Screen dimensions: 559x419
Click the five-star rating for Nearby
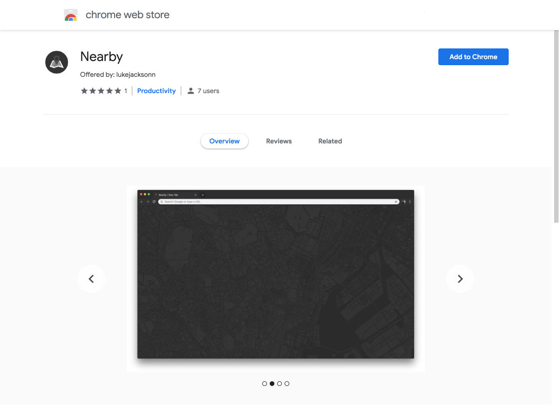[101, 91]
